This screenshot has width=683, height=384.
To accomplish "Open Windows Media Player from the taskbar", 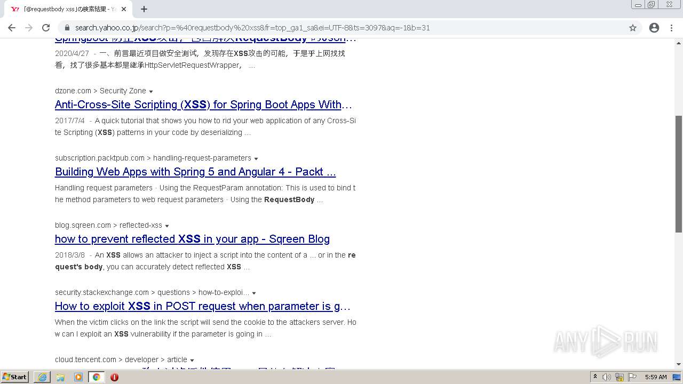I will [78, 377].
